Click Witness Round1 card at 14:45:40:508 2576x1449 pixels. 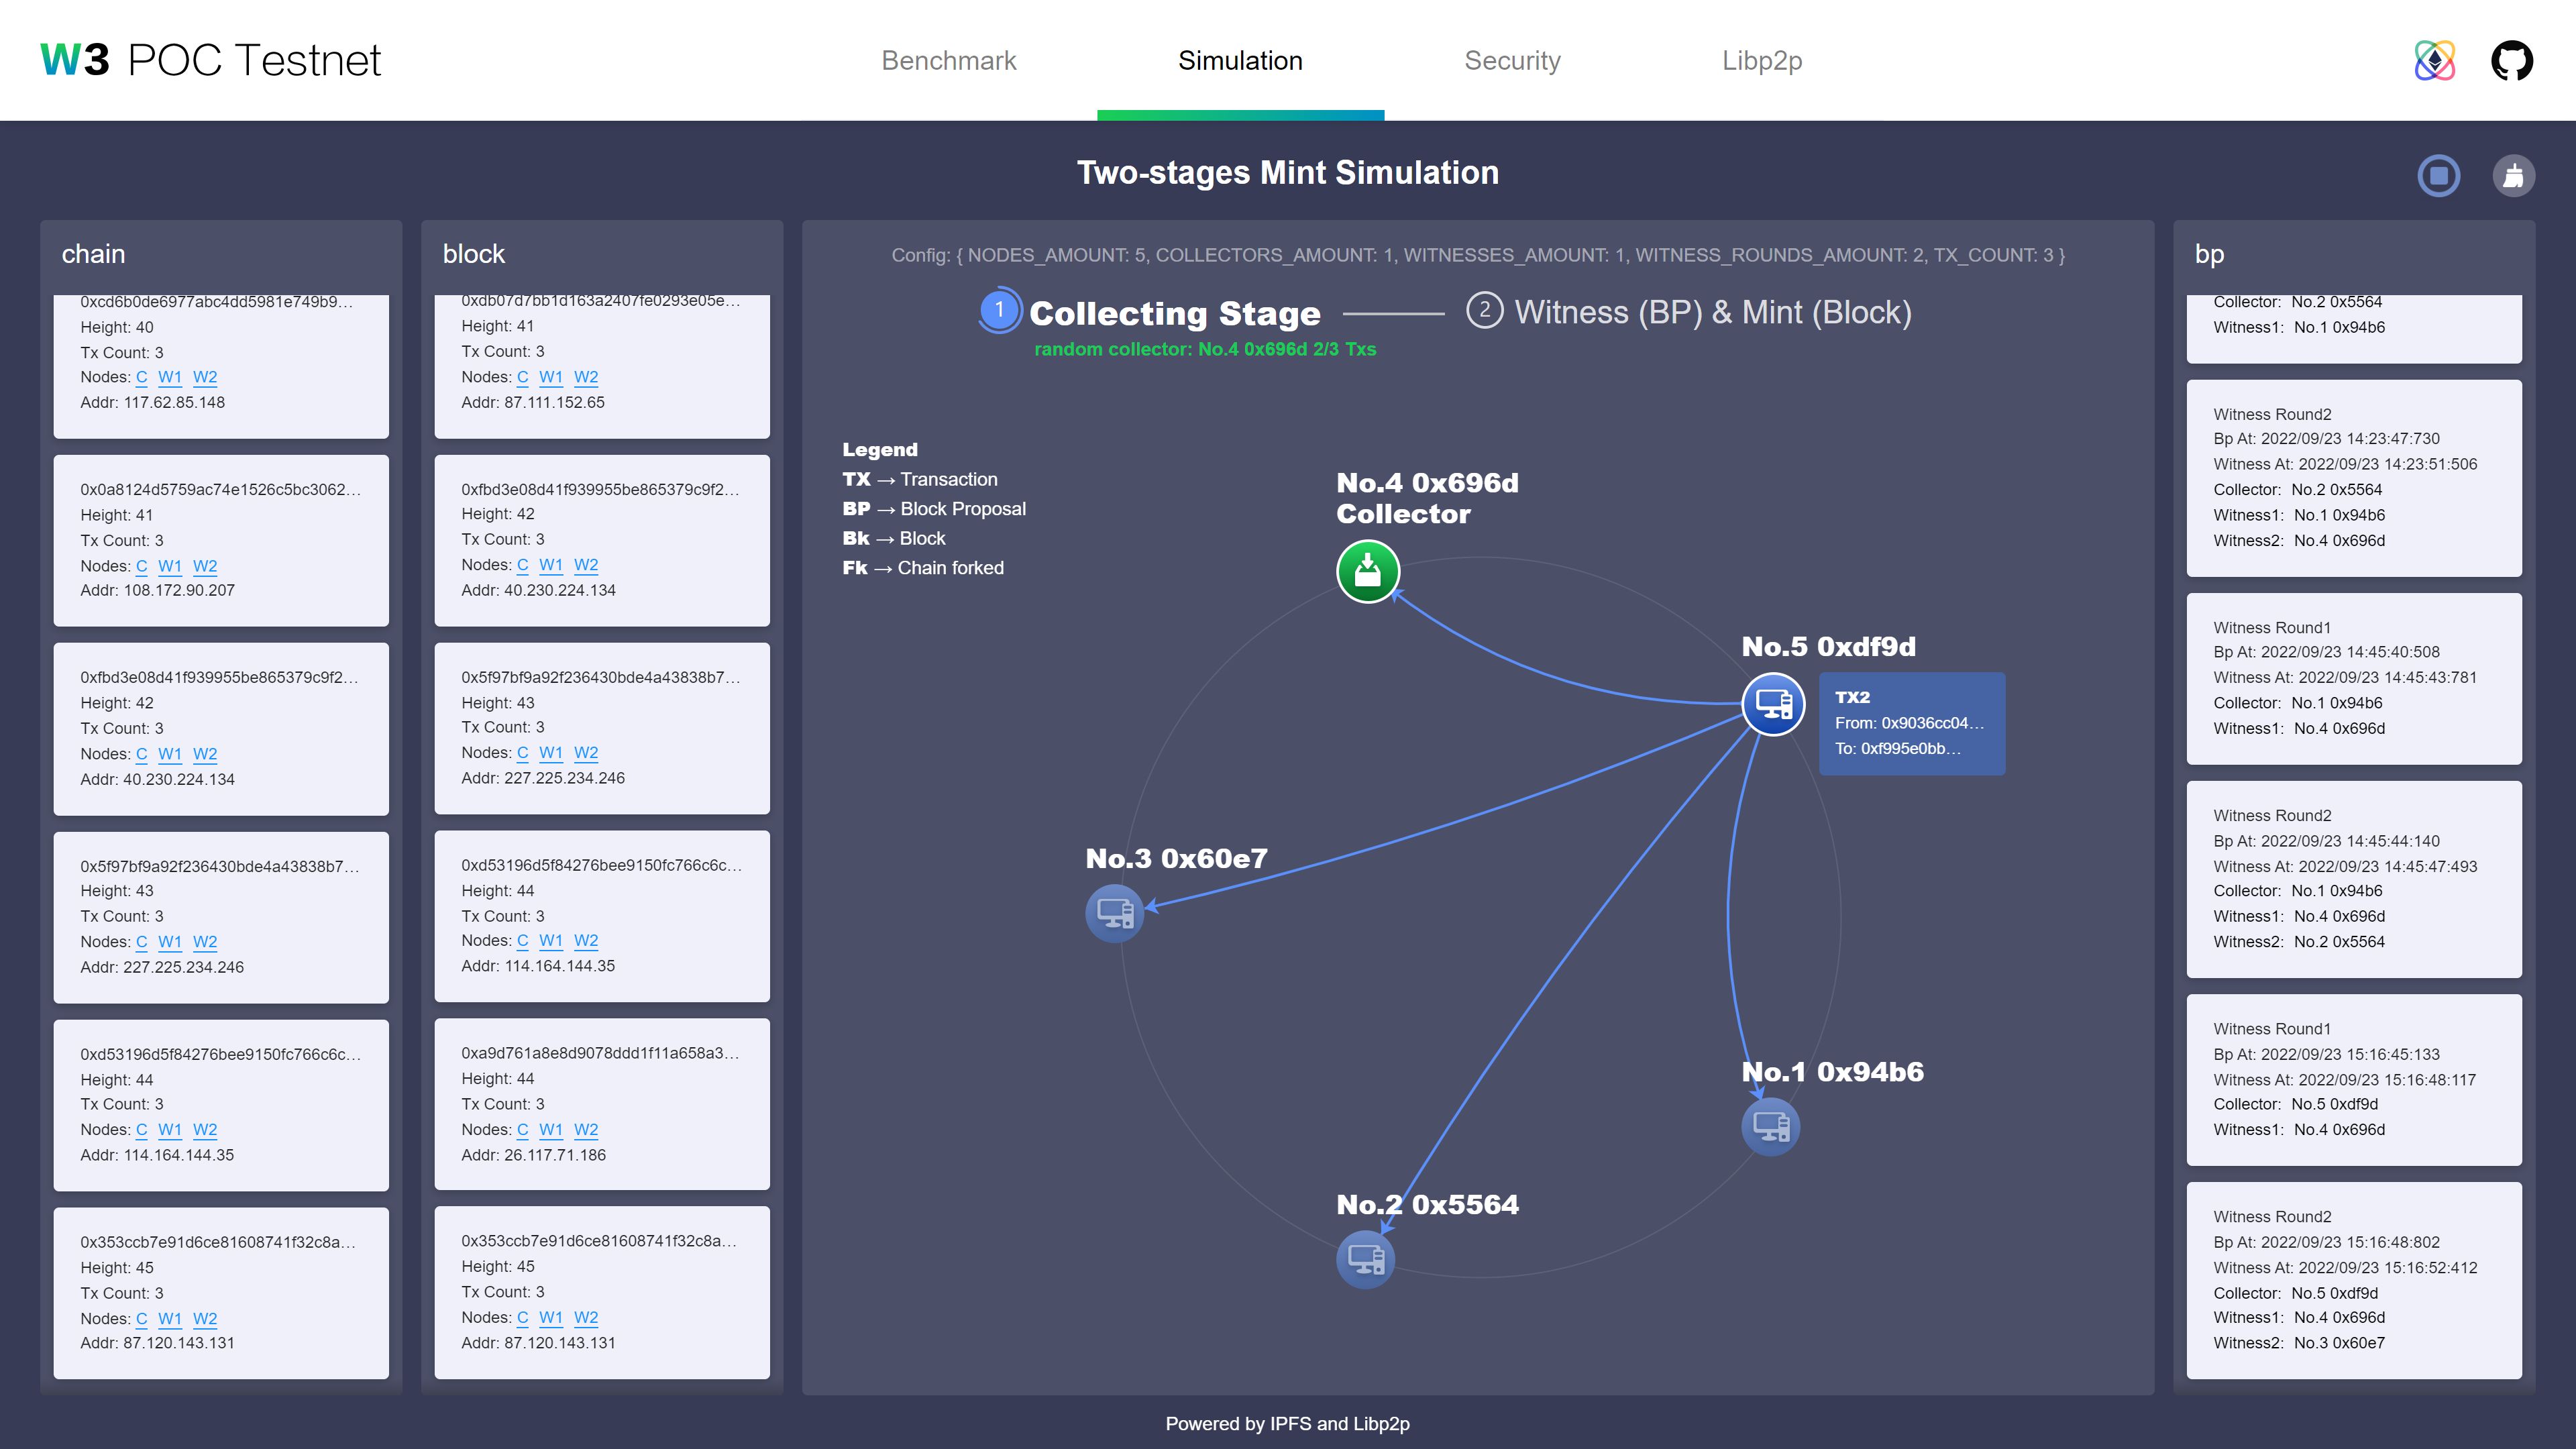pyautogui.click(x=2353, y=679)
